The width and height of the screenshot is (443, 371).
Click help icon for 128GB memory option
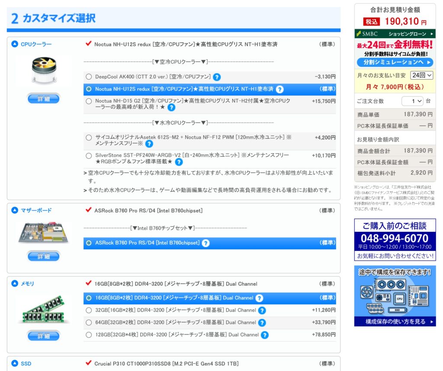coord(265,335)
